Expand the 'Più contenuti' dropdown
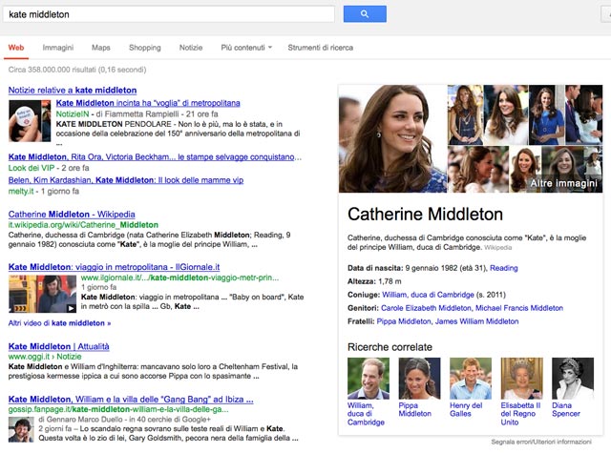 (246, 48)
